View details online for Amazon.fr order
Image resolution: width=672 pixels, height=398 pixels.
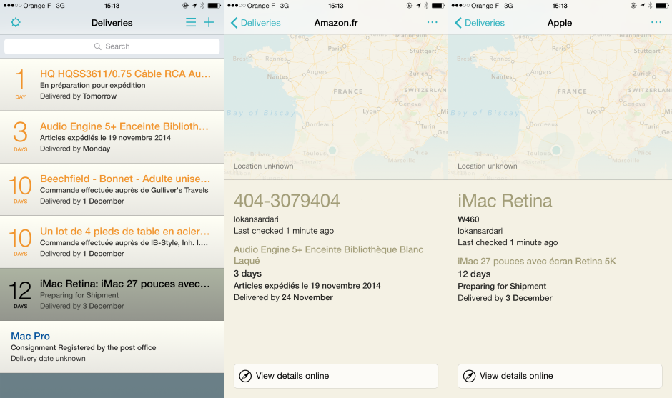point(336,376)
